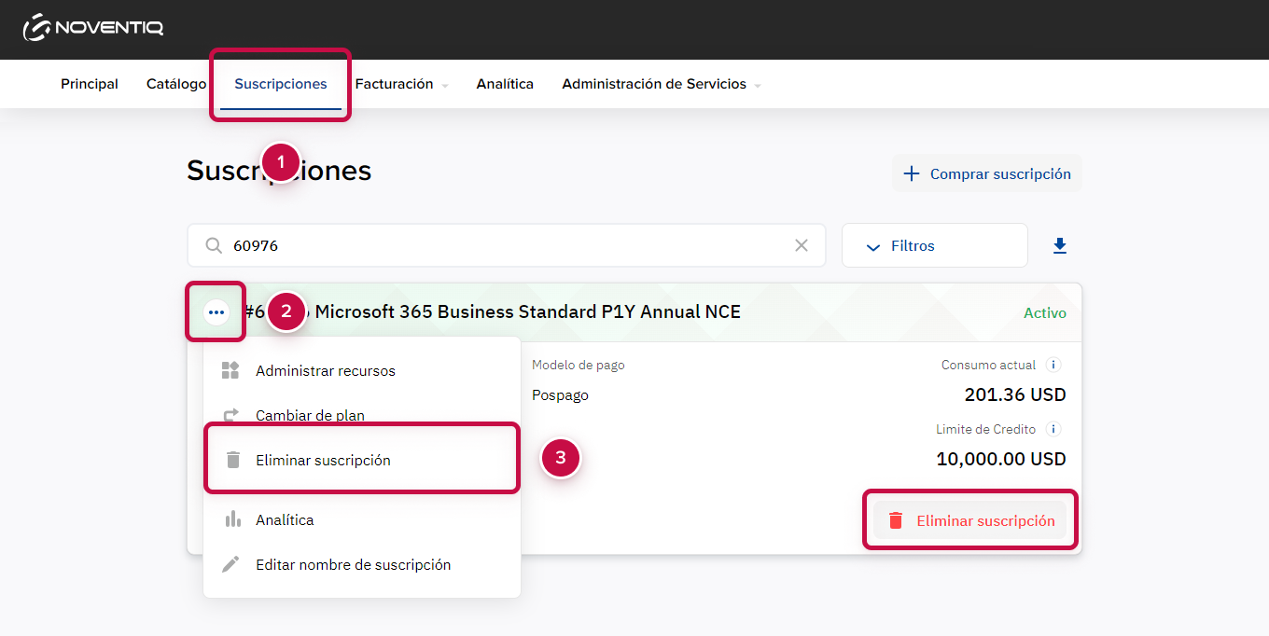Click the magnifier search icon
This screenshot has width=1269, height=636.
(x=214, y=246)
